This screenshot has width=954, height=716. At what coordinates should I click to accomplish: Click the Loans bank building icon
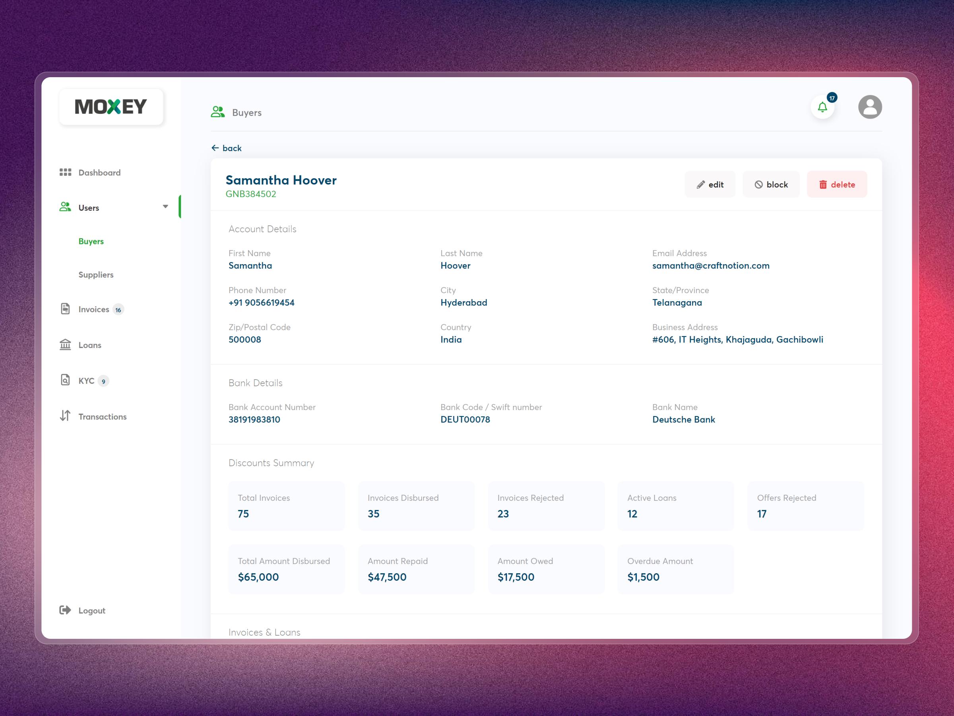[65, 344]
